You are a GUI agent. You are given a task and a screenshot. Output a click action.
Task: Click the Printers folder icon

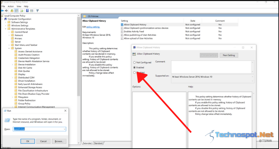(12, 38)
